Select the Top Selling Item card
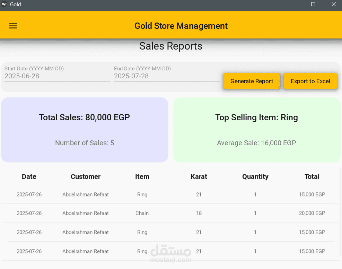This screenshot has width=342, height=269. click(257, 130)
